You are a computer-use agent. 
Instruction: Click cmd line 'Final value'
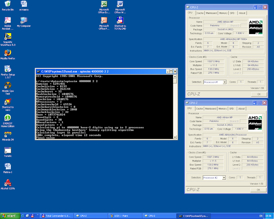tap(46, 138)
